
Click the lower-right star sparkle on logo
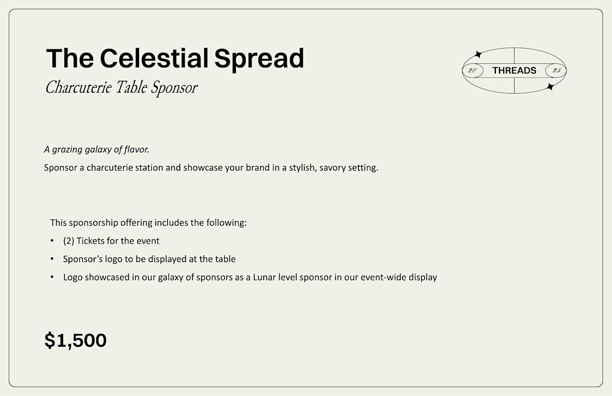click(x=550, y=87)
